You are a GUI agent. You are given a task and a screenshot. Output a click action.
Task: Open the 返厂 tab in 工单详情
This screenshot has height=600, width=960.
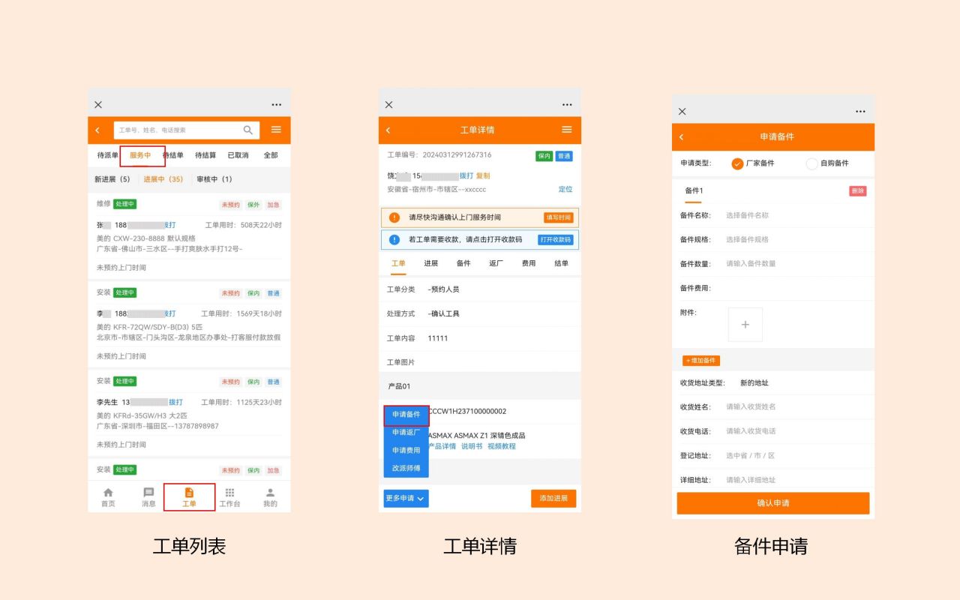(496, 263)
